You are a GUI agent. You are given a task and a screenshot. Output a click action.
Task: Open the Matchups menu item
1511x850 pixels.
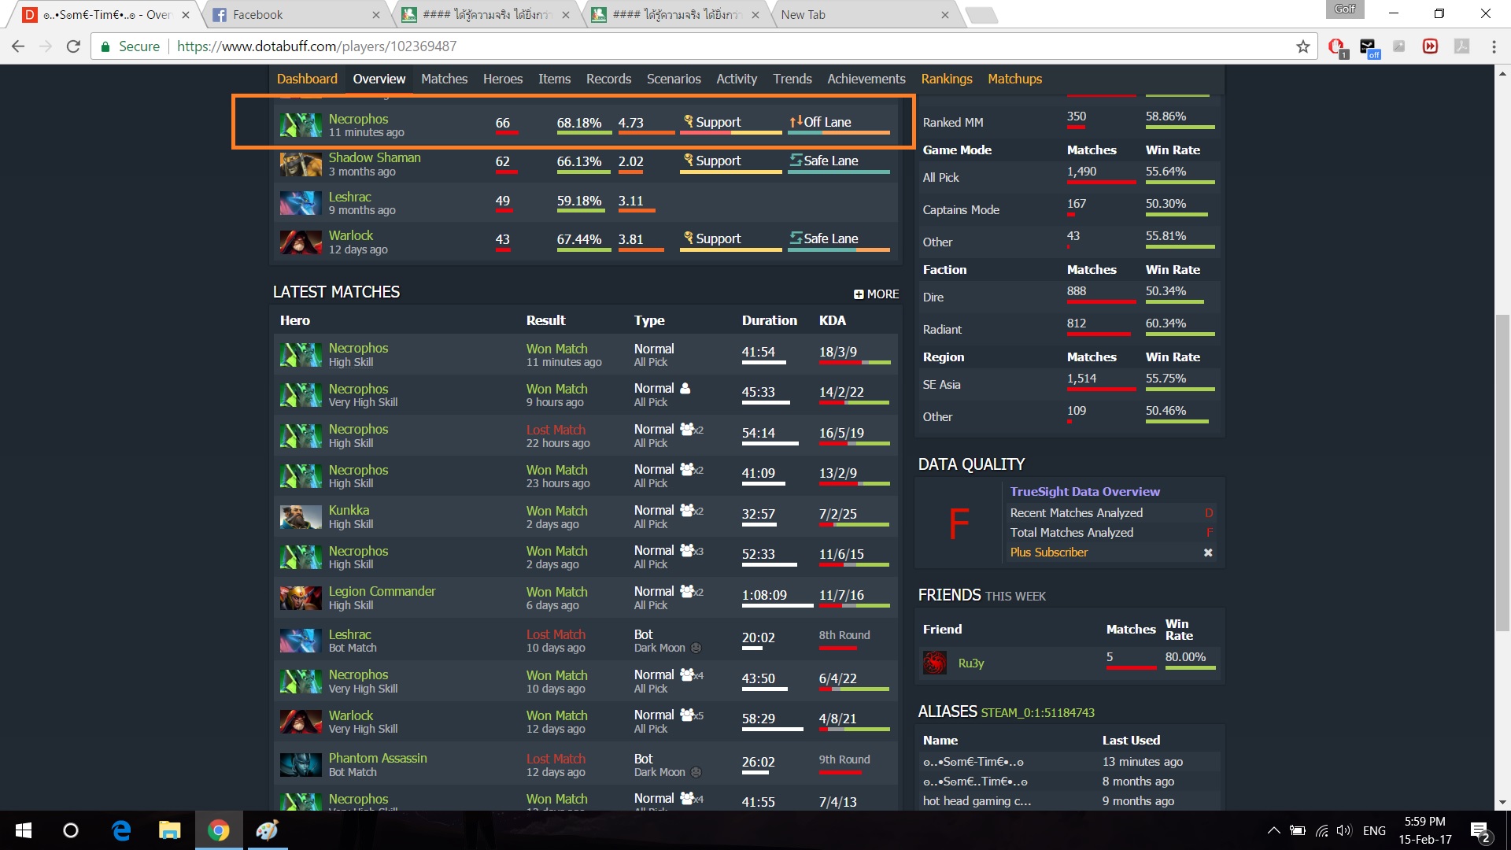[1014, 79]
